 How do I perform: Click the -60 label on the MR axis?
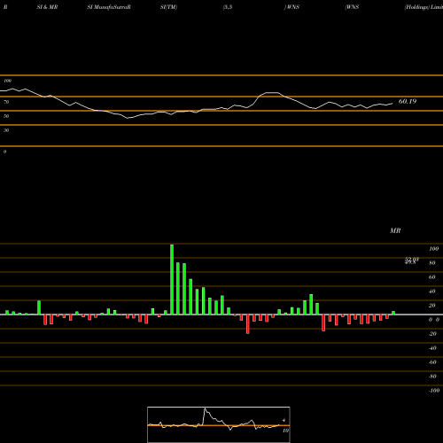[432, 362]
